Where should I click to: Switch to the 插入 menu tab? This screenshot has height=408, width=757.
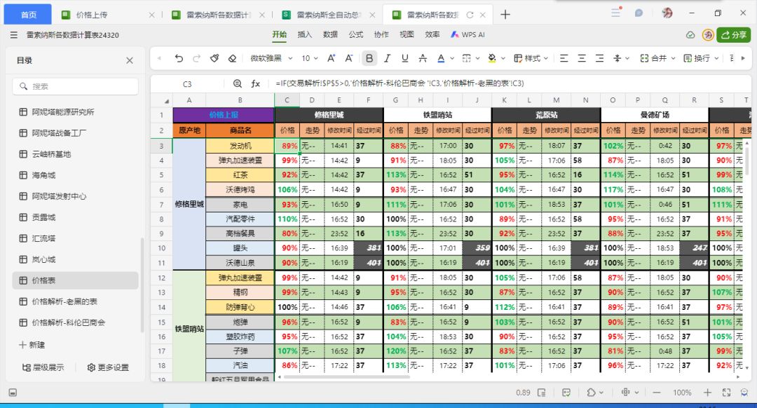[x=305, y=35]
